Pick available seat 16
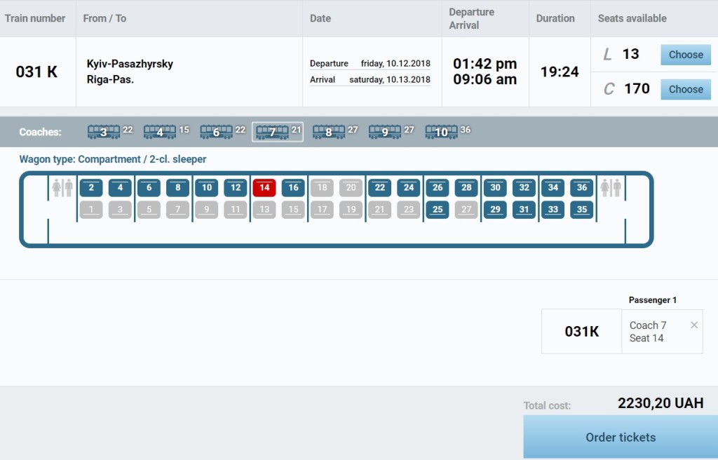The width and height of the screenshot is (718, 460). (x=293, y=188)
